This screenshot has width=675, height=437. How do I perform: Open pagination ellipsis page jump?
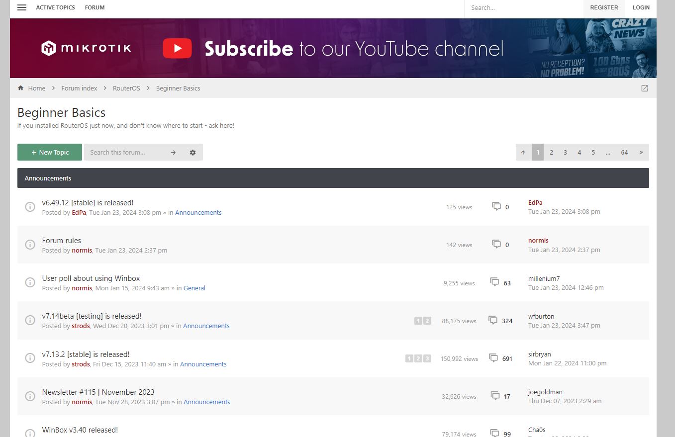(608, 152)
